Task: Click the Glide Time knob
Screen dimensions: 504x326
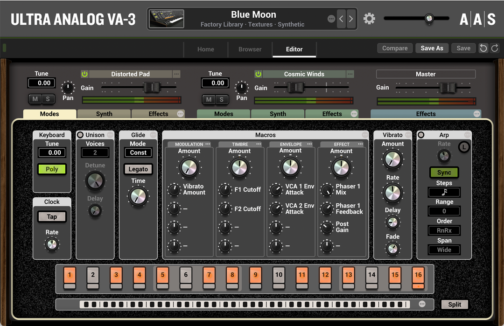Action: 138,196
